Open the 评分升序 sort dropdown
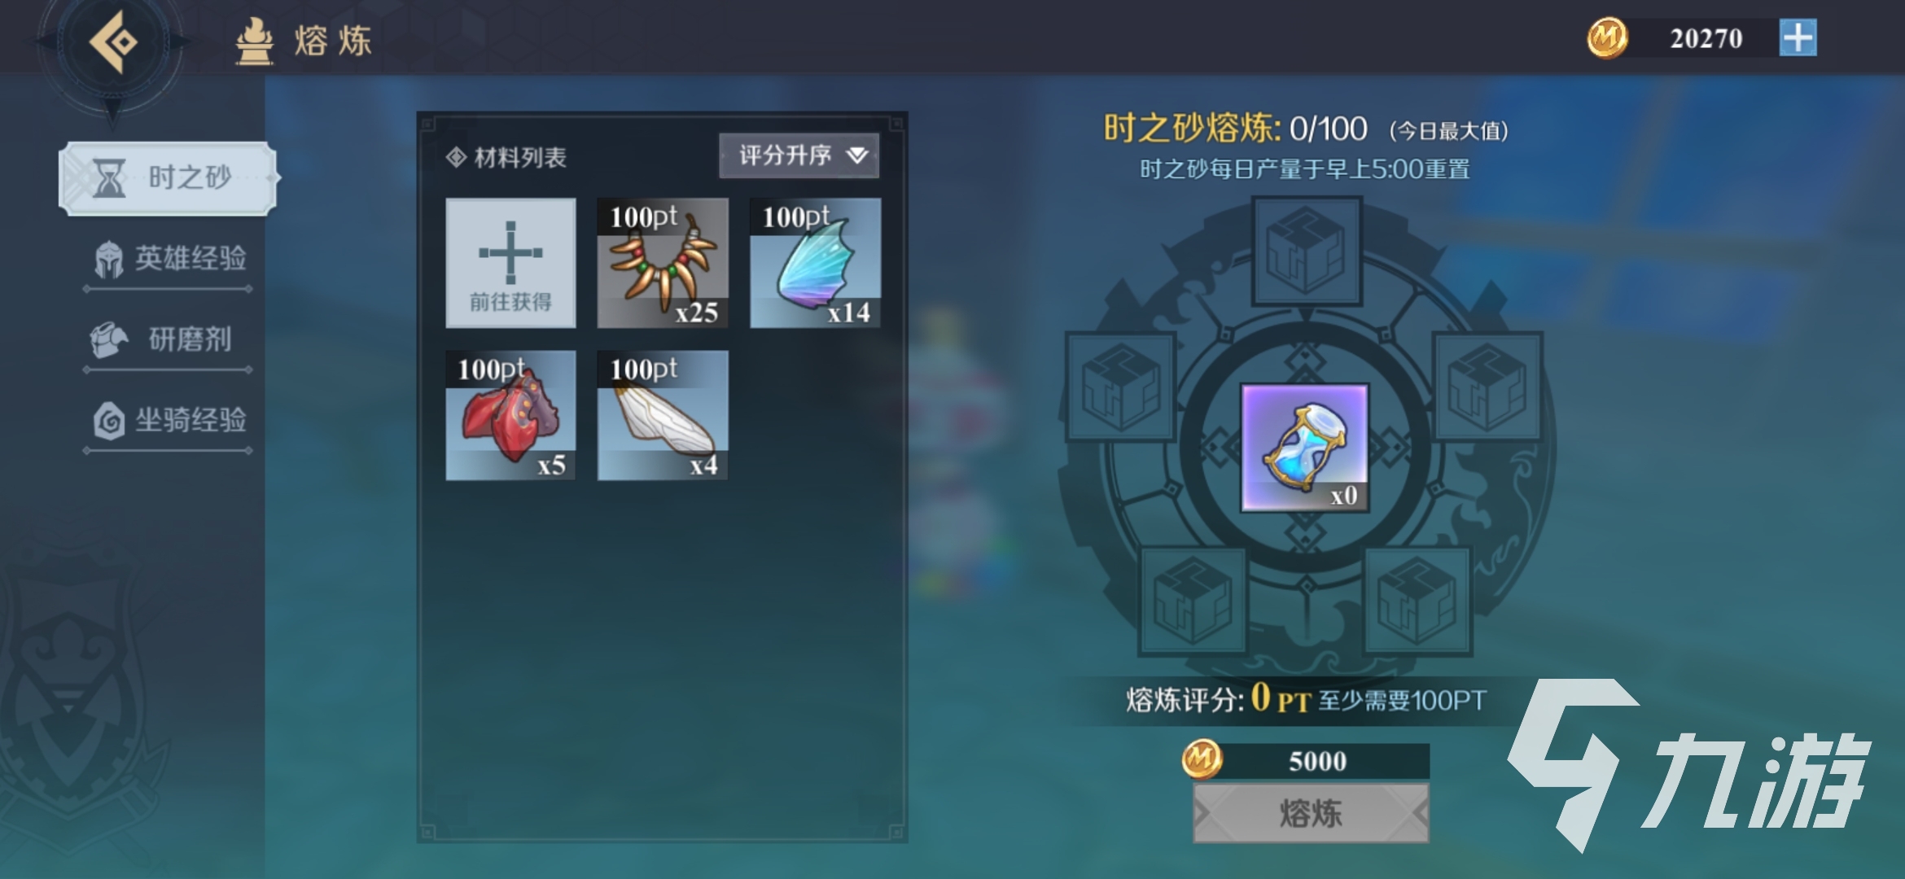The image size is (1905, 879). pos(799,155)
